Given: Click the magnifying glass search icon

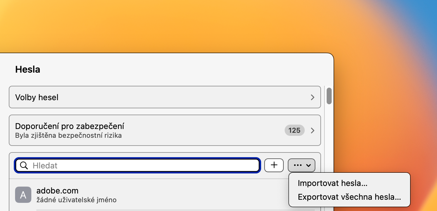Looking at the screenshot, I should [24, 166].
